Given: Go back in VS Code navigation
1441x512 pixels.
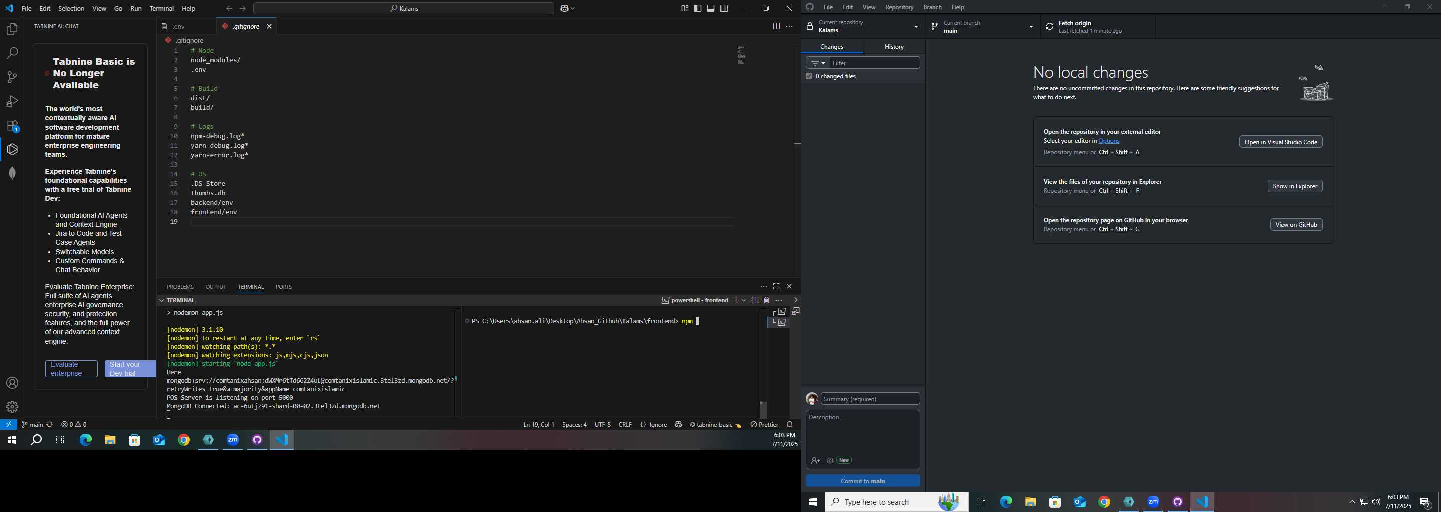Looking at the screenshot, I should [229, 9].
